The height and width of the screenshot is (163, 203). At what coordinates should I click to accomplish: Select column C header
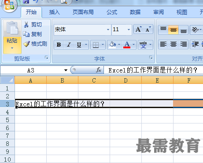click(x=94, y=80)
